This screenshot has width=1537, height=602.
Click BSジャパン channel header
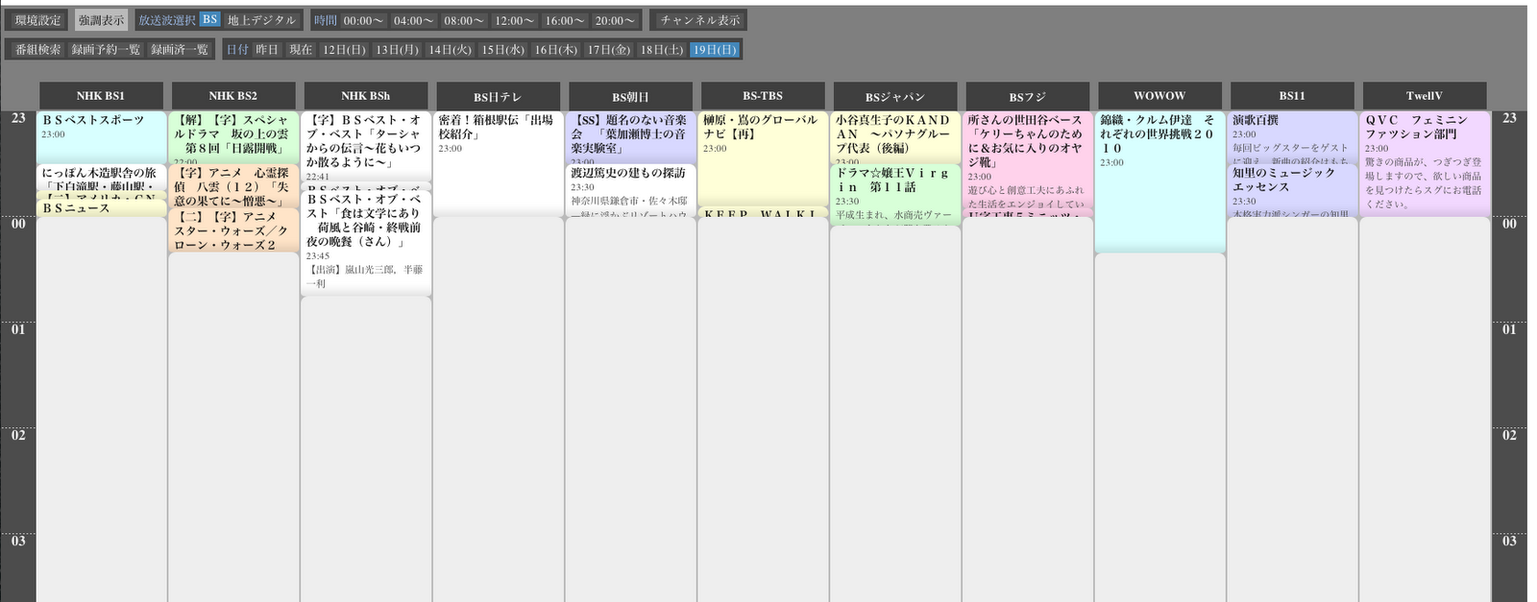895,96
